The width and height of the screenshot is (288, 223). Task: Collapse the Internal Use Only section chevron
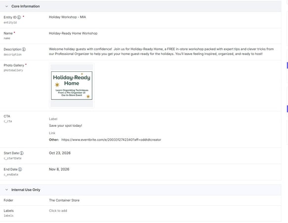coord(7,190)
